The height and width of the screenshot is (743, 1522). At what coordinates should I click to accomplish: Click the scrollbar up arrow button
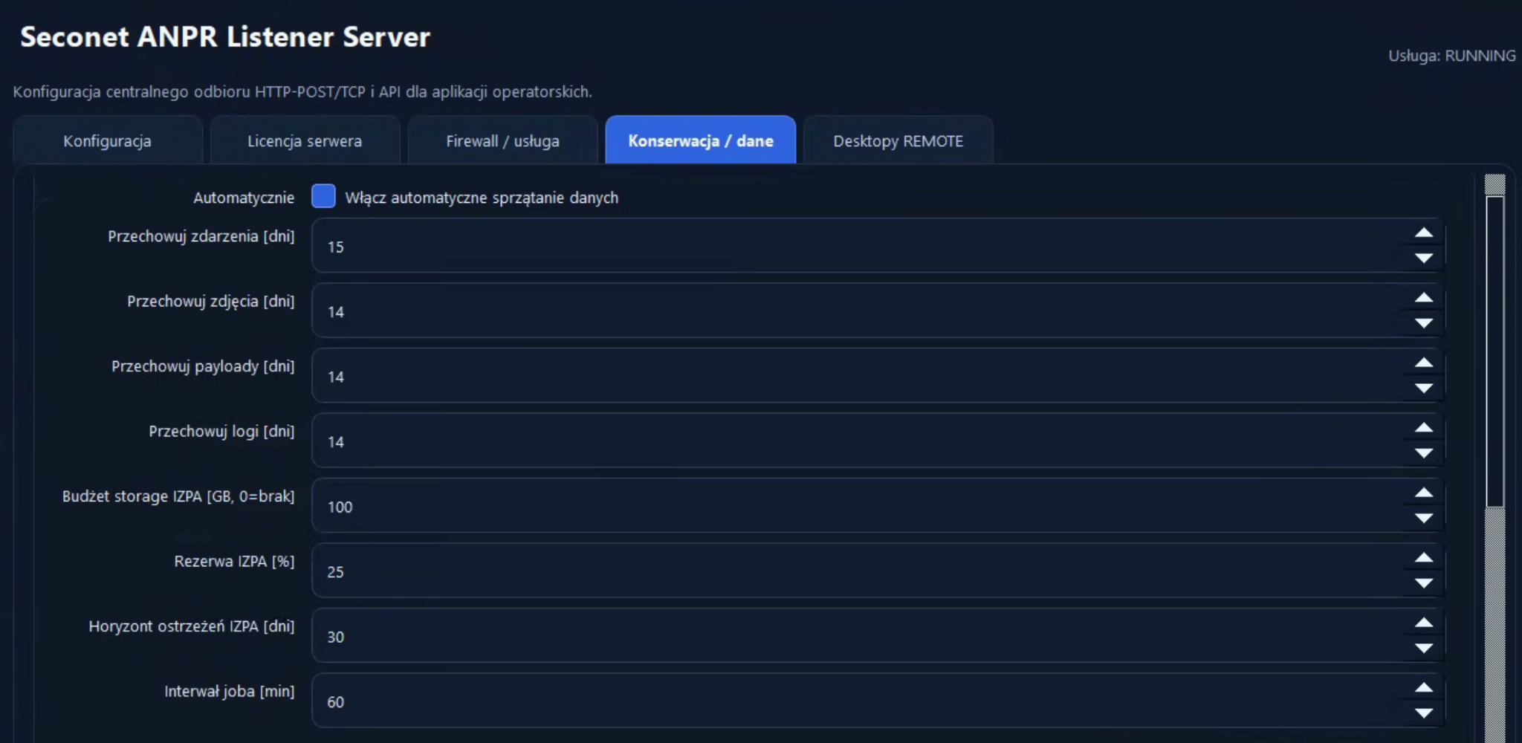click(1495, 184)
